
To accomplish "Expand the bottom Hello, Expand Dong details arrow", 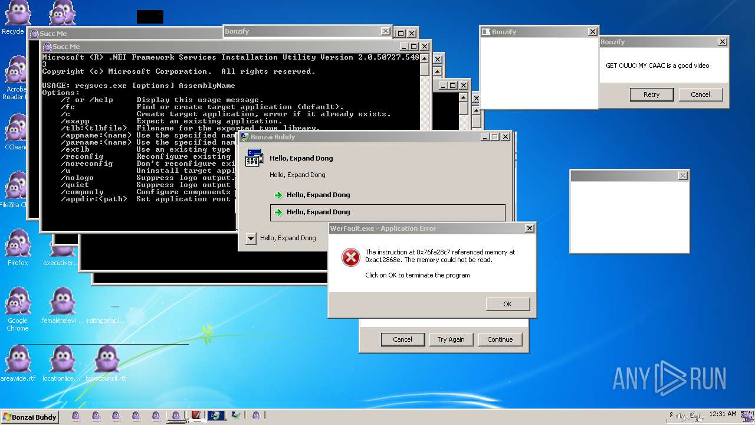I will [x=251, y=238].
